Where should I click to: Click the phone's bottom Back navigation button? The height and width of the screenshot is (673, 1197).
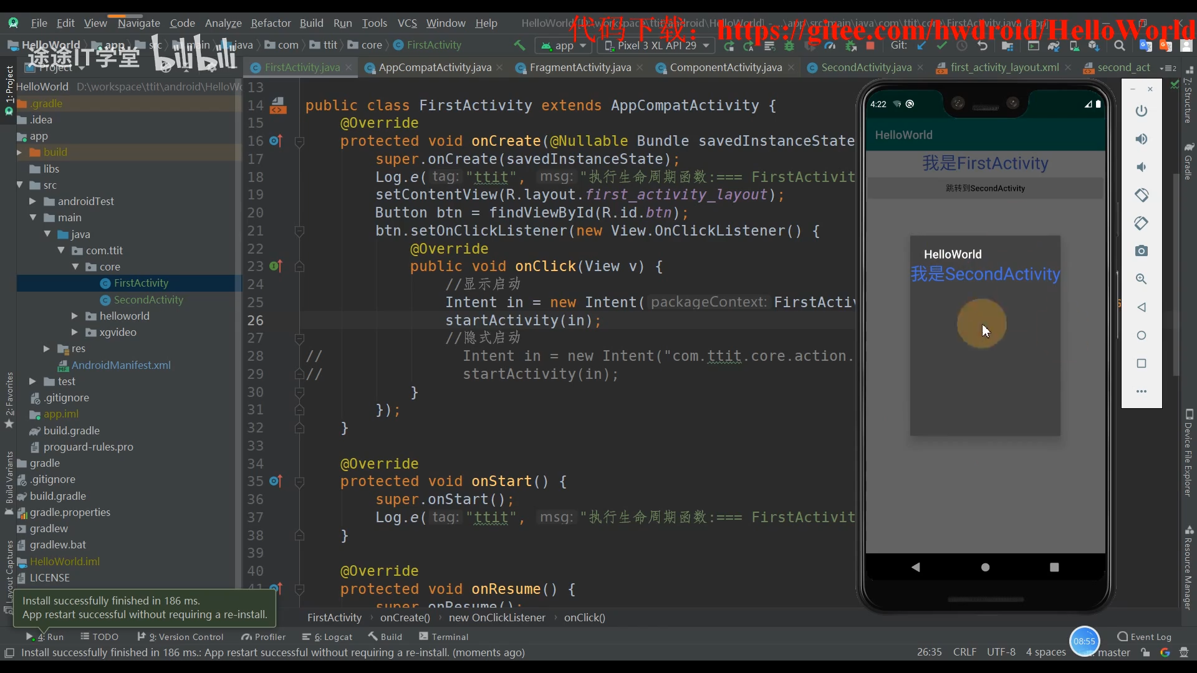915,567
